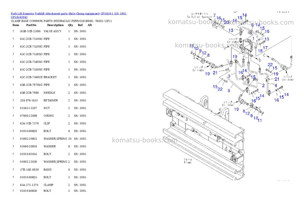Click callout number 3 in diagram
The image size is (304, 215).
click(x=229, y=76)
